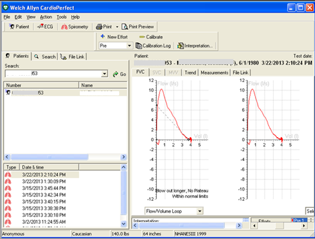The image size is (315, 239).
Task: Switch to the FVC tab
Action: (140, 72)
